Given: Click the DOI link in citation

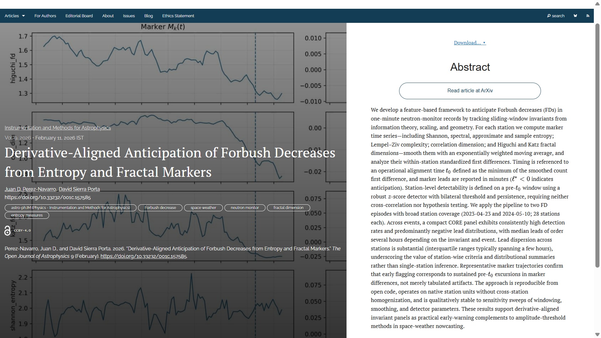Looking at the screenshot, I should point(143,256).
